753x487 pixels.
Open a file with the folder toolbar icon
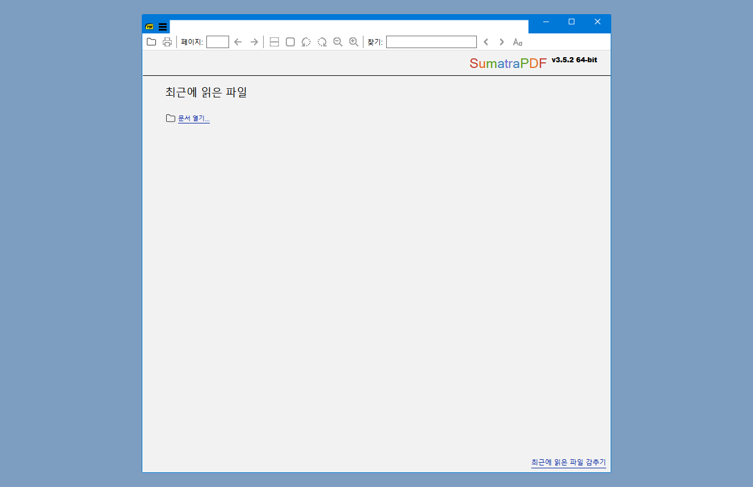151,42
